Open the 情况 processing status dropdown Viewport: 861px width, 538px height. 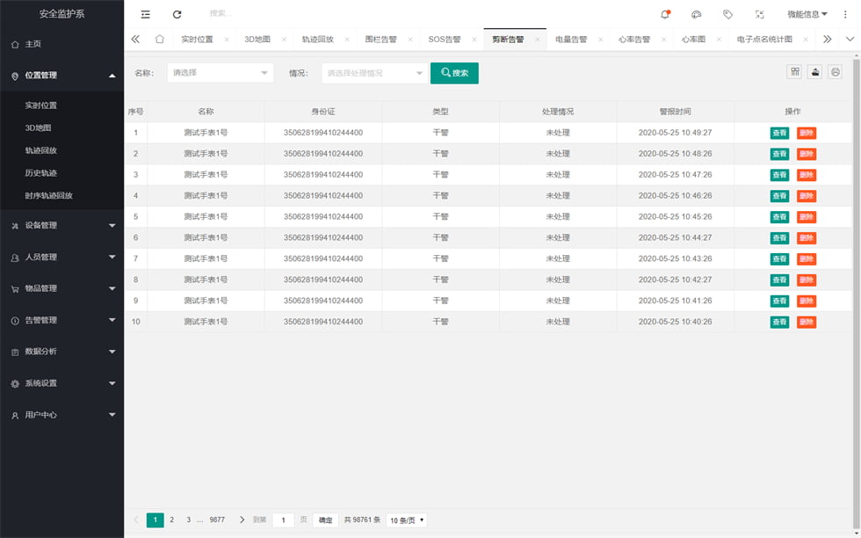tap(374, 73)
